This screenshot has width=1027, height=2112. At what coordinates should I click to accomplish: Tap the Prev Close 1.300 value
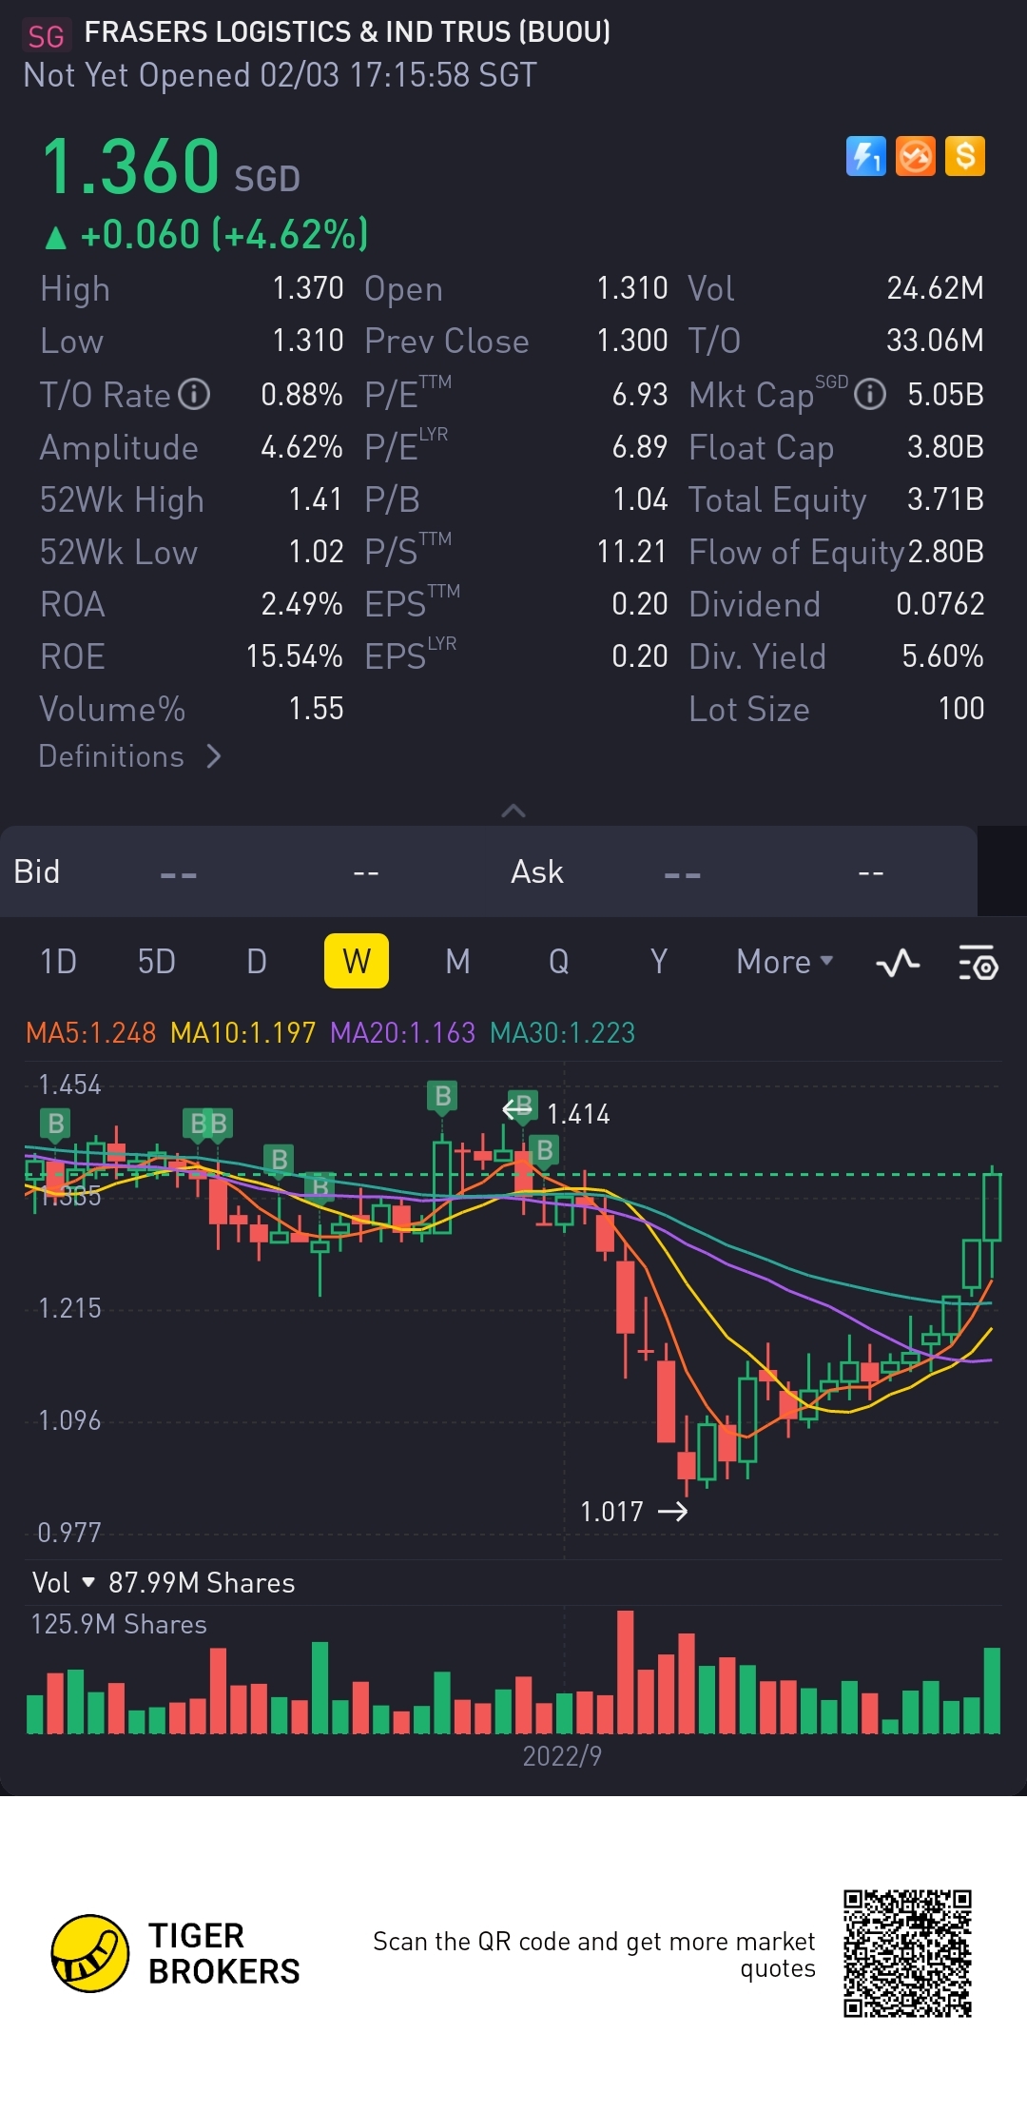632,340
